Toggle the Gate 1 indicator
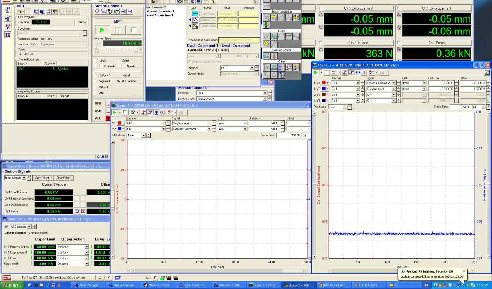Screen dimensions: 492x289 pyautogui.click(x=96, y=93)
